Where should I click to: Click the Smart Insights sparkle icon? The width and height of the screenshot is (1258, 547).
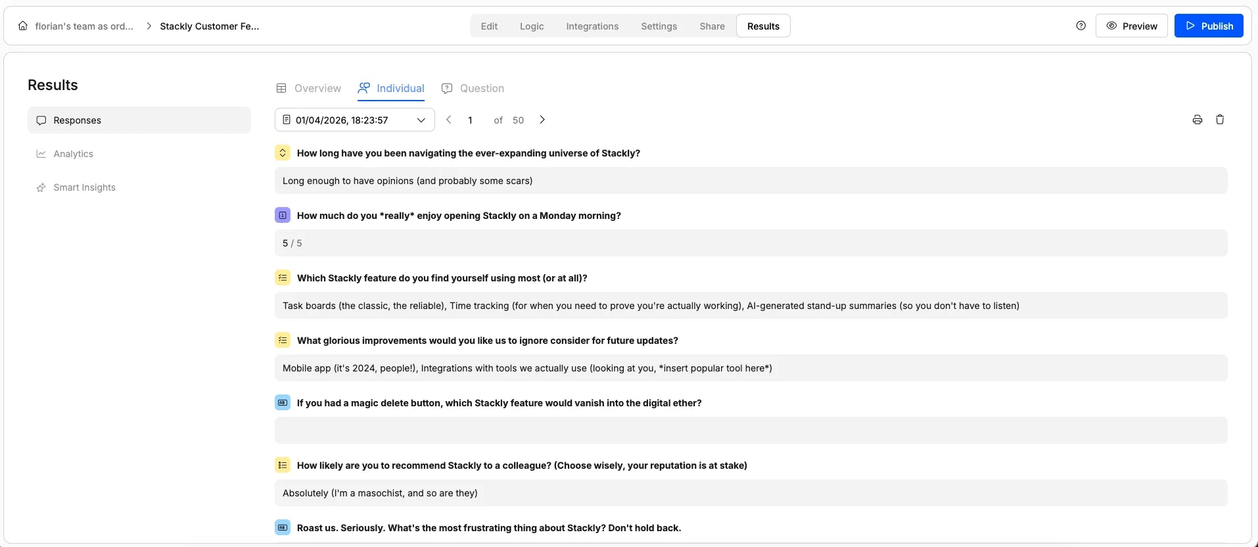click(x=41, y=187)
